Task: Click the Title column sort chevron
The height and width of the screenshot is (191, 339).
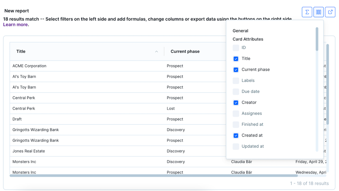Action: pos(157,51)
